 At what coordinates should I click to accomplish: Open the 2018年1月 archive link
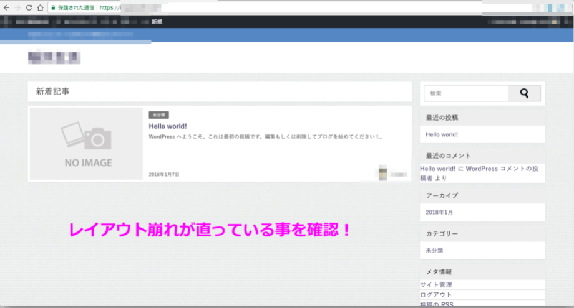(440, 212)
